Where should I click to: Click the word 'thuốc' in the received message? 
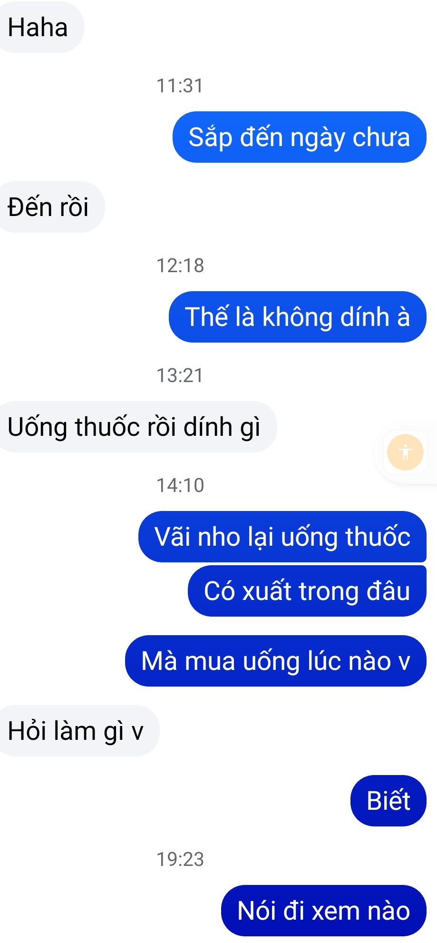108,426
